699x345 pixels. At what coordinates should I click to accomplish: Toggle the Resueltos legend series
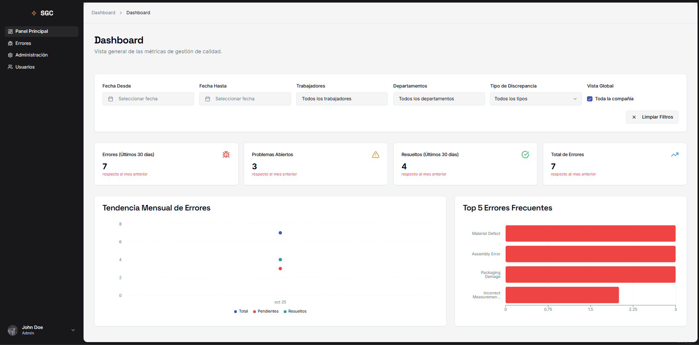[295, 311]
